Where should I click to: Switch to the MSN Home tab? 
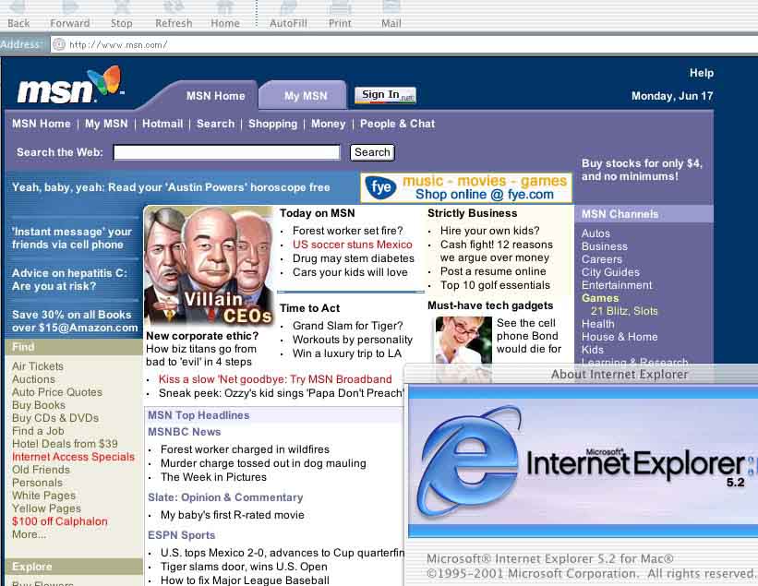(216, 96)
